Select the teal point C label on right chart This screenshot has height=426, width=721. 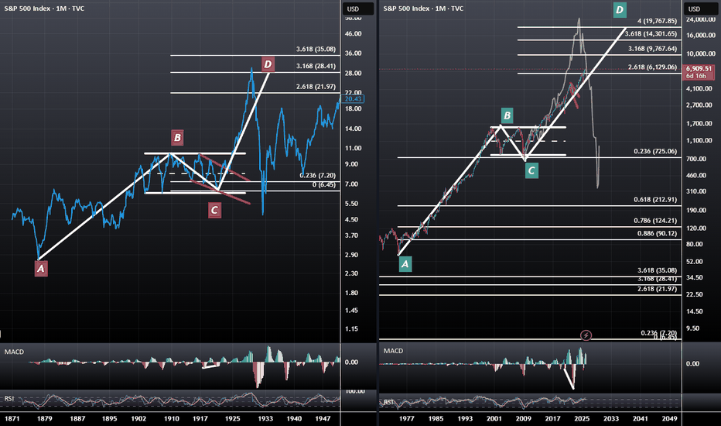click(531, 171)
